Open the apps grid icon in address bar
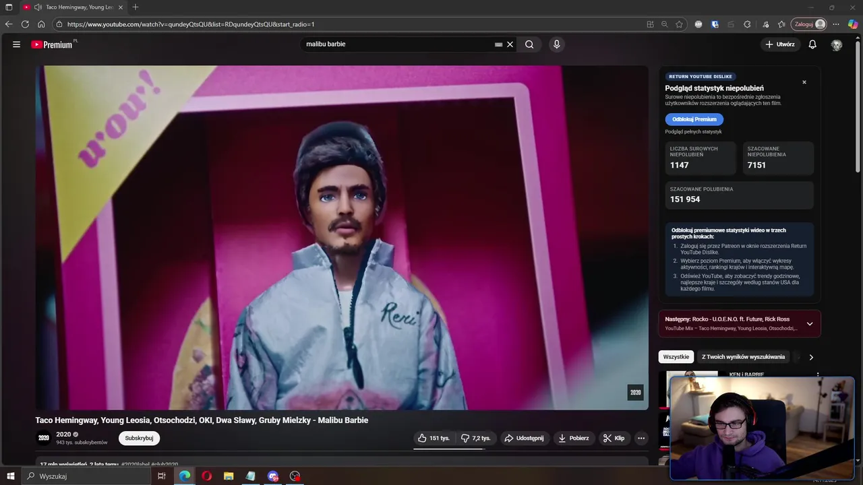The image size is (863, 485). click(x=650, y=24)
